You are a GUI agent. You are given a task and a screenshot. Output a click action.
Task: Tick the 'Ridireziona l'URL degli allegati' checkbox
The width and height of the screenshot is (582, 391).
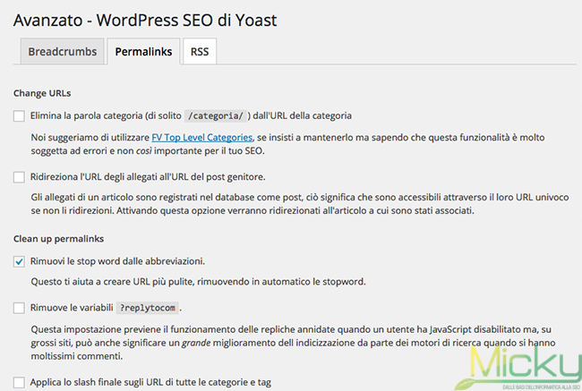[19, 177]
